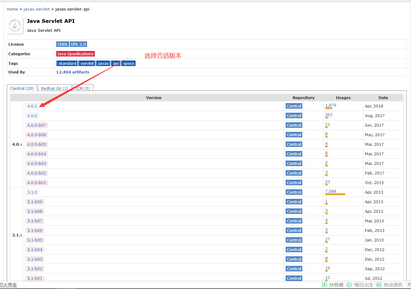Open the Home breadcrumb link
Viewport: 411px width, 289px height.
click(x=12, y=9)
